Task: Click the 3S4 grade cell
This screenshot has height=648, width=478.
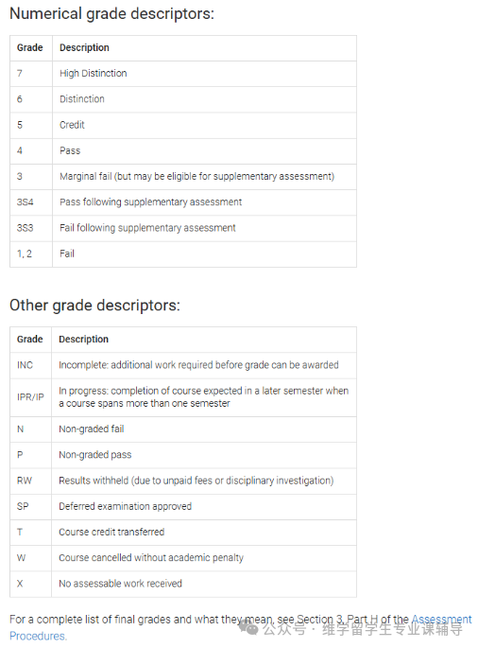Action: (x=31, y=202)
